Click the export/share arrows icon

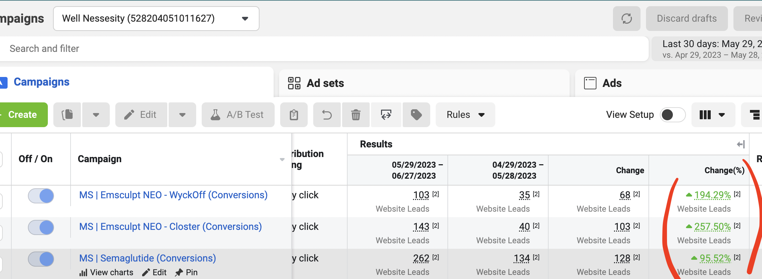tap(386, 115)
